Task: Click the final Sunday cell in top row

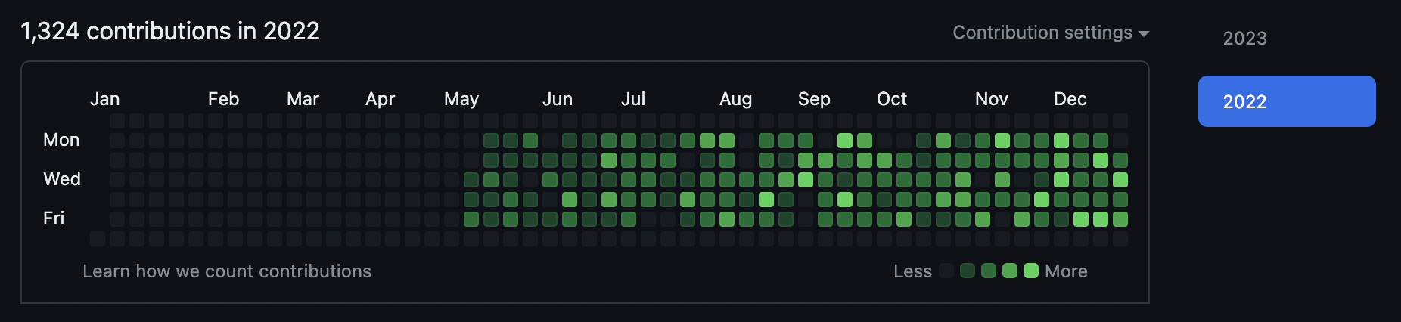Action: pyautogui.click(x=1120, y=121)
